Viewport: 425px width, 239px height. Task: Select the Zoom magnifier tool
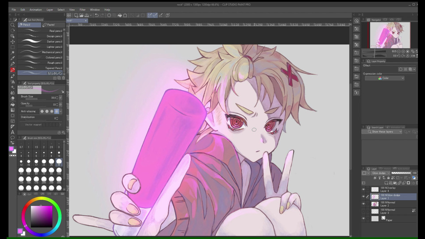coord(12,25)
